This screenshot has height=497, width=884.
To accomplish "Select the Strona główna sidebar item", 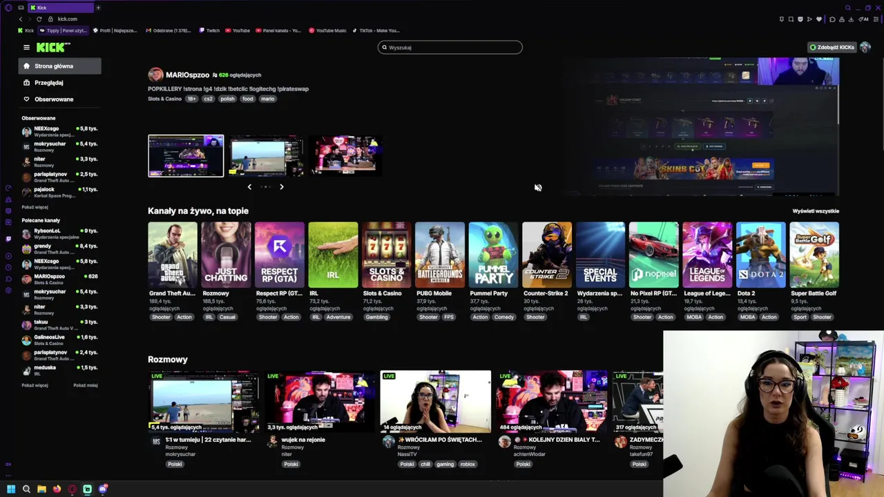I will coord(59,66).
